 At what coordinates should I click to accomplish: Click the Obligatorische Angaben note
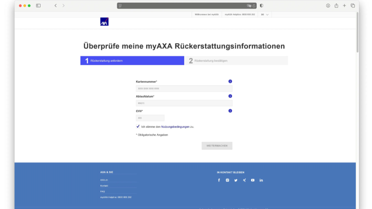[152, 135]
